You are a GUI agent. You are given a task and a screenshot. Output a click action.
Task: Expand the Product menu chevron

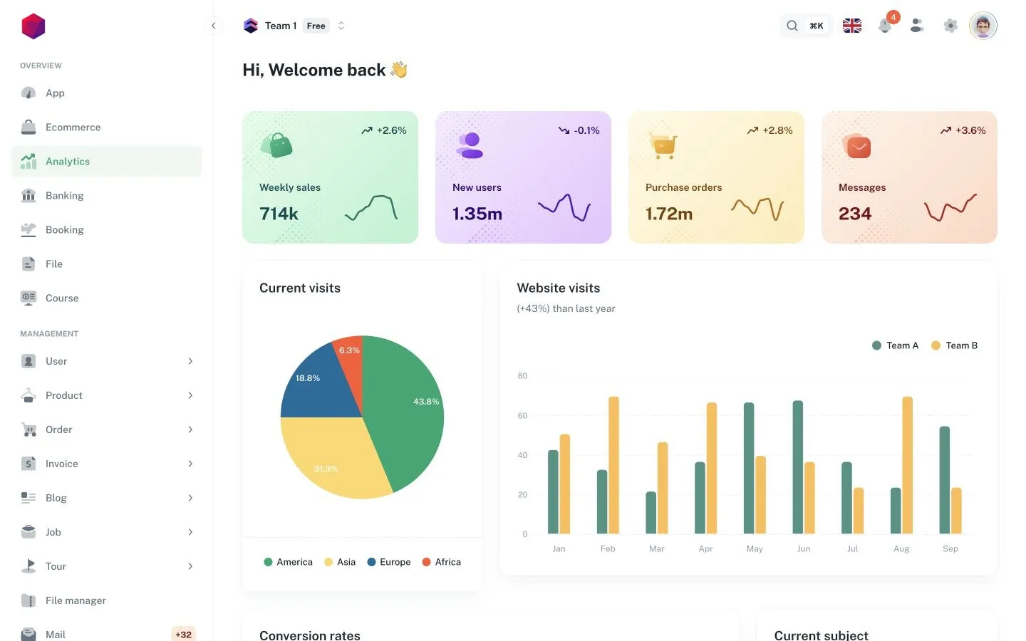(x=190, y=395)
